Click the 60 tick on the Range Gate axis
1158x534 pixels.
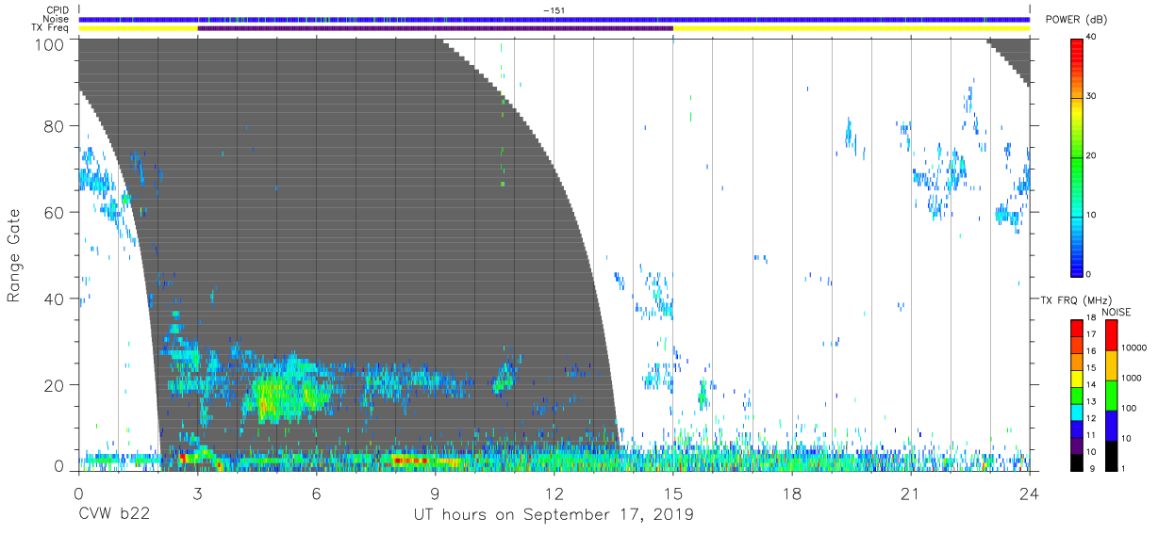point(55,212)
